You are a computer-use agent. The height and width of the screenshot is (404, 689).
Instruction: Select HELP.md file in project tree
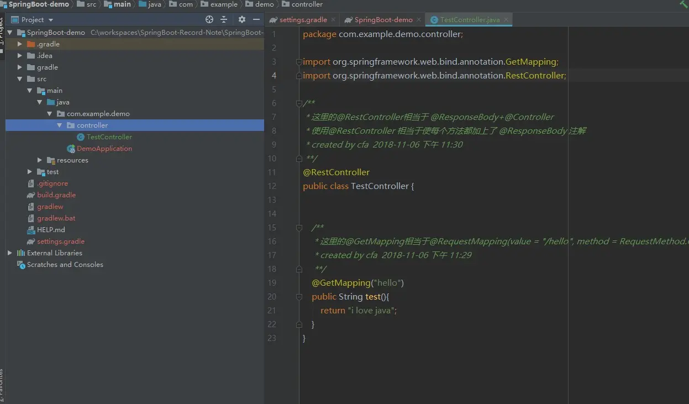click(x=51, y=230)
